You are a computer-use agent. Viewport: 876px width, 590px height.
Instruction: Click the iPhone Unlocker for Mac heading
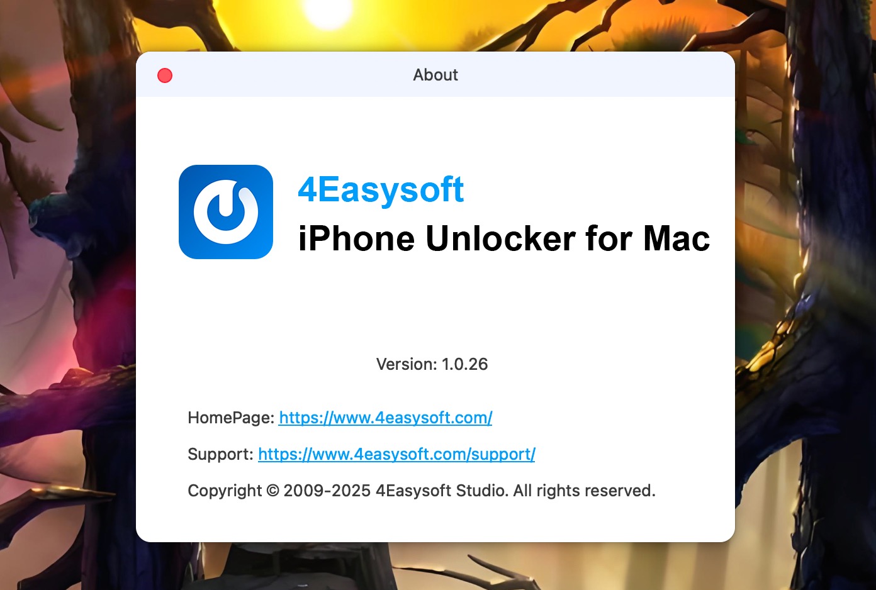click(504, 238)
